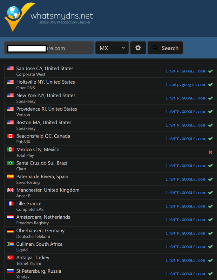Viewport: 217px width, 280px height.
Task: Click the Brazil flag for Santa Cruz do Sul
Action: pos(11,163)
